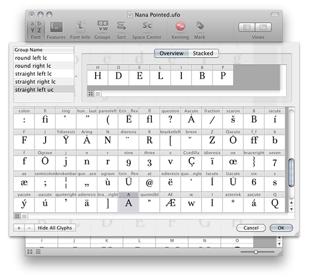Select the fi ligature glyph cell

point(45,118)
